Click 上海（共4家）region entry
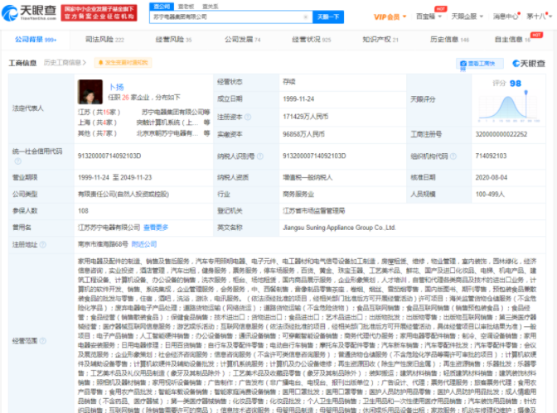The height and width of the screenshot is (413, 557). coord(97,122)
